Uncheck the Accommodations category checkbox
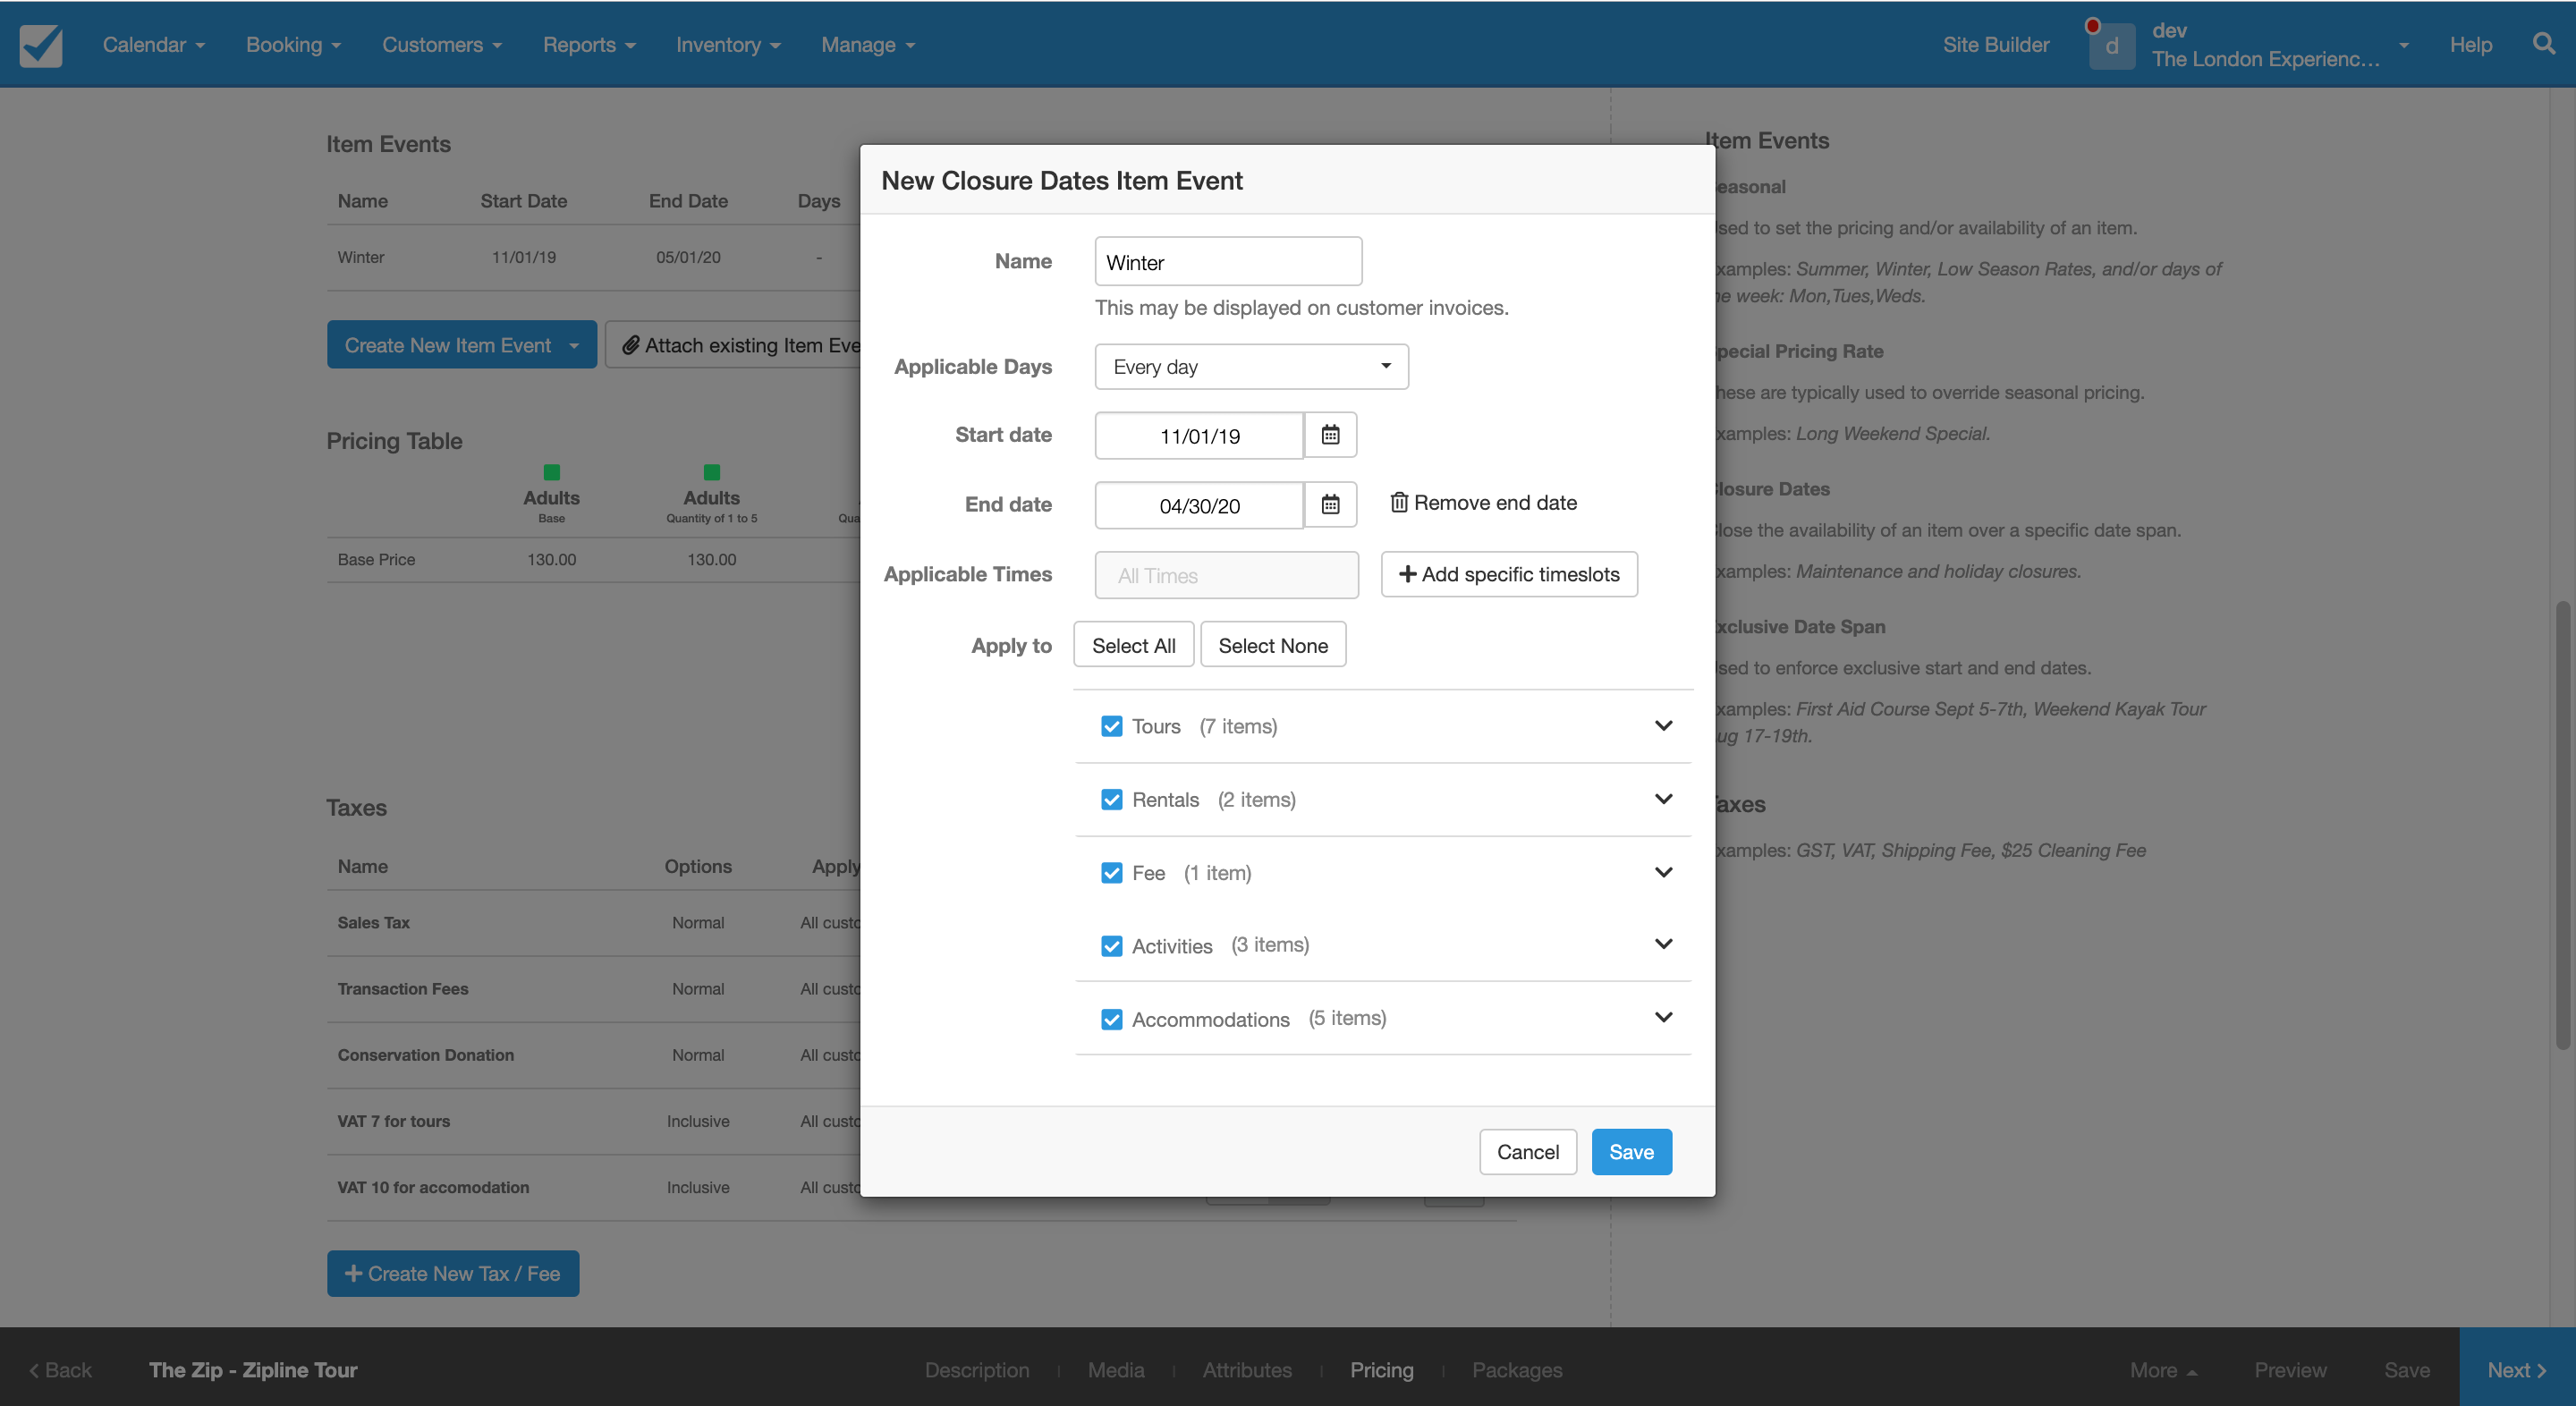Viewport: 2576px width, 1406px height. click(x=1112, y=1018)
